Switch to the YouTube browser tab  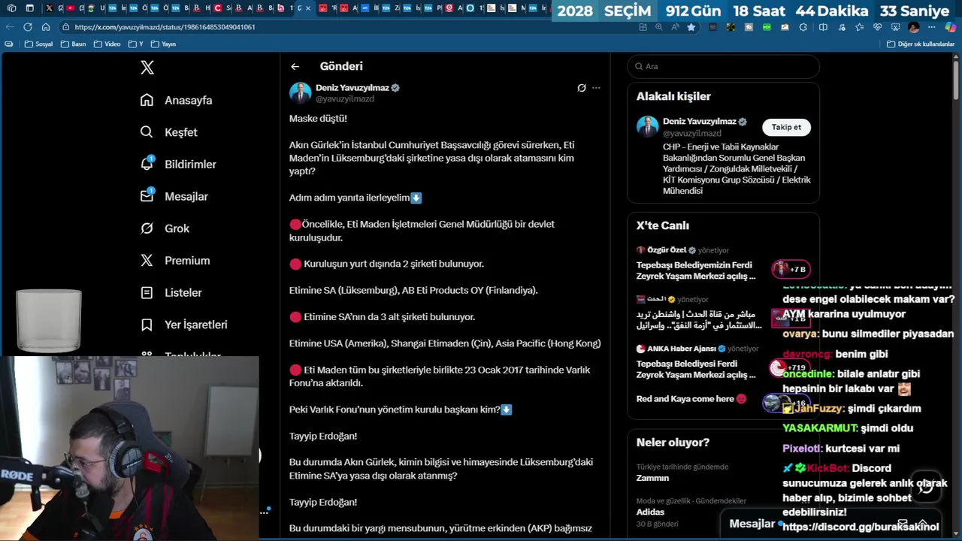click(x=71, y=8)
